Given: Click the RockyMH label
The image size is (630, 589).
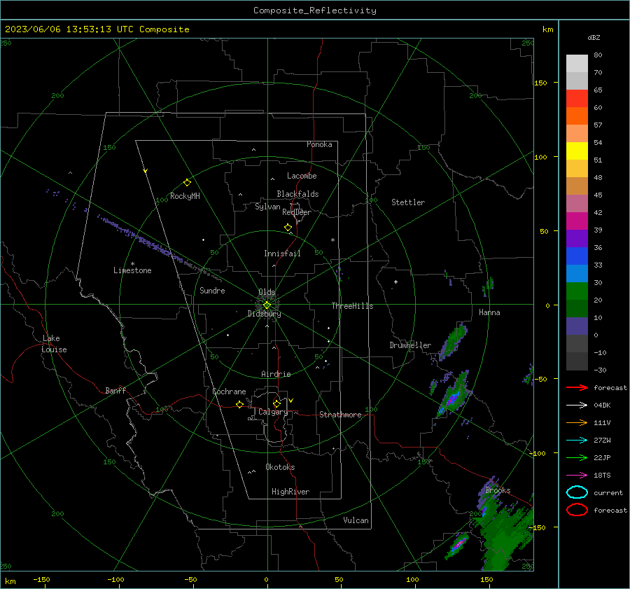Looking at the screenshot, I should [x=185, y=196].
